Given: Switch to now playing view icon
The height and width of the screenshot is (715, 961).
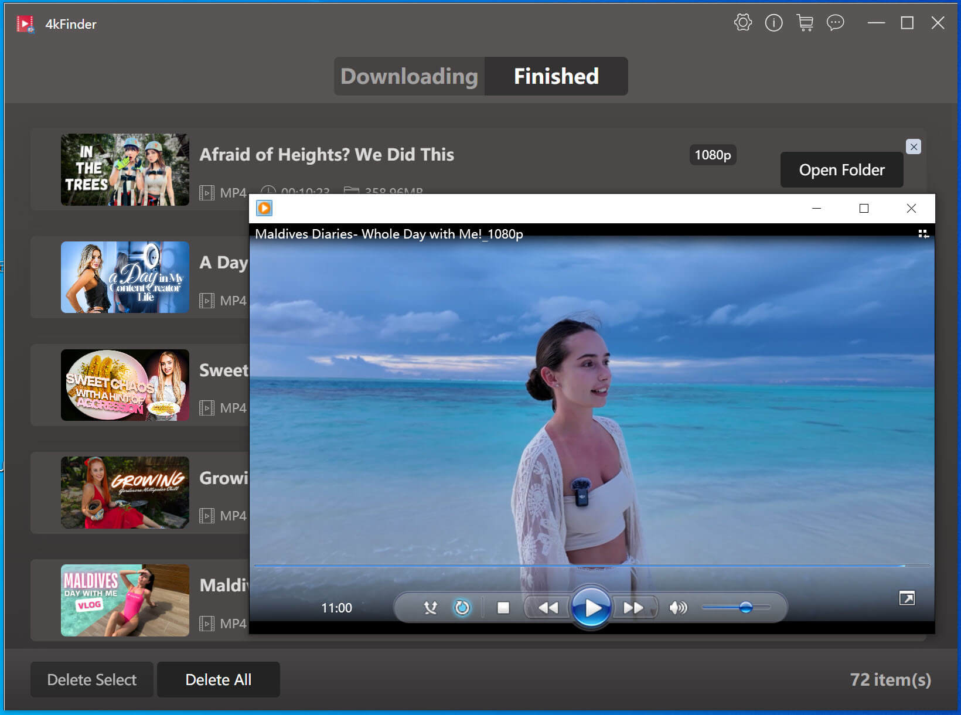Looking at the screenshot, I should tap(923, 234).
